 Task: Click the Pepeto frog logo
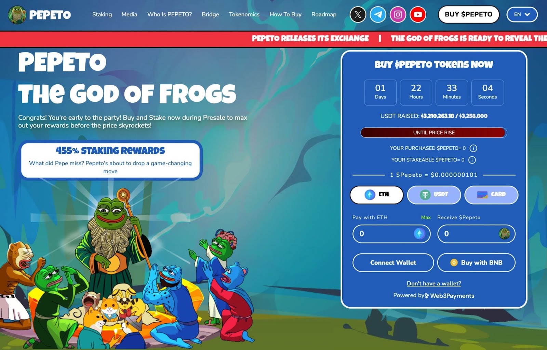[x=17, y=15]
